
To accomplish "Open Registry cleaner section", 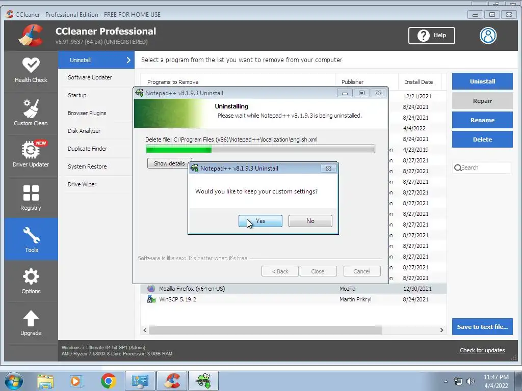I will pos(31,198).
